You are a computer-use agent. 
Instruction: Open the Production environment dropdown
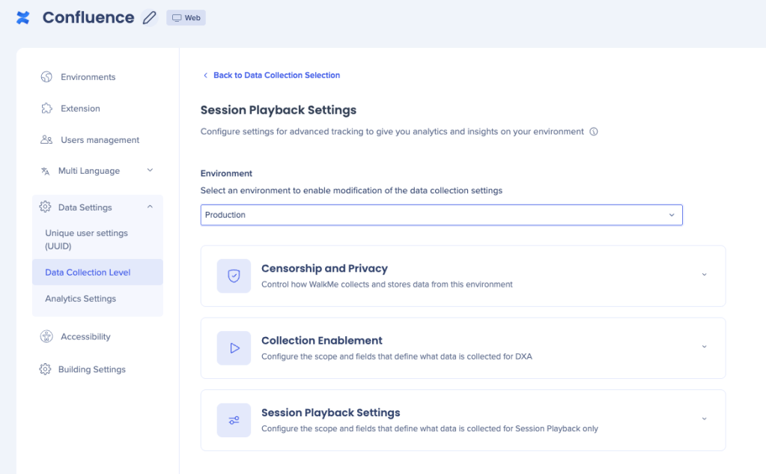click(441, 215)
